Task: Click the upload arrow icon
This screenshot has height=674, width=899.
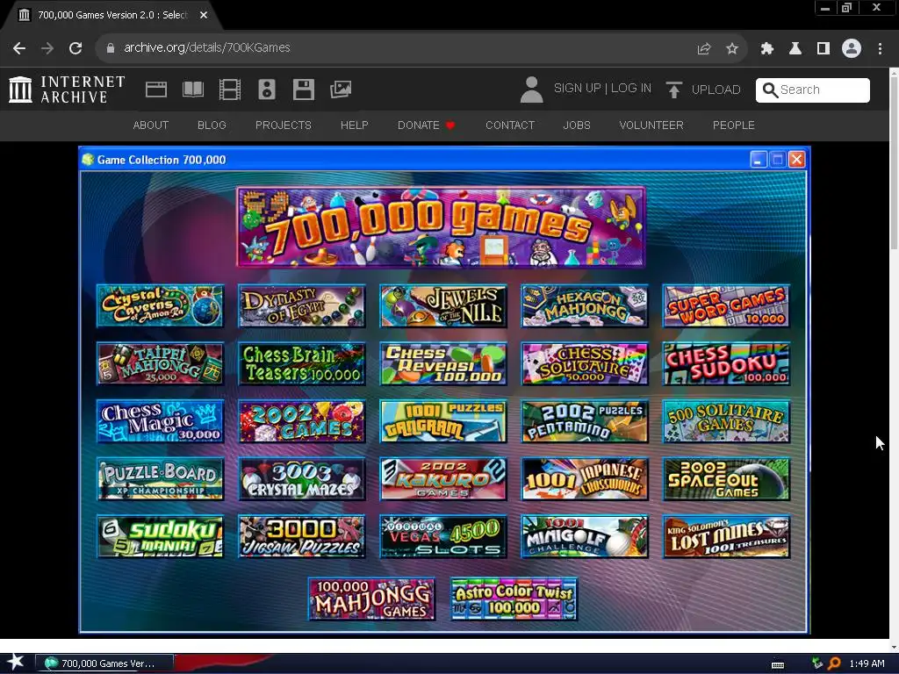Action: (673, 90)
